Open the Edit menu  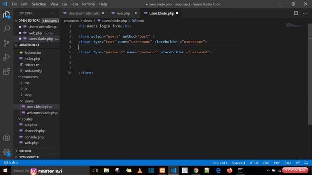[24, 4]
